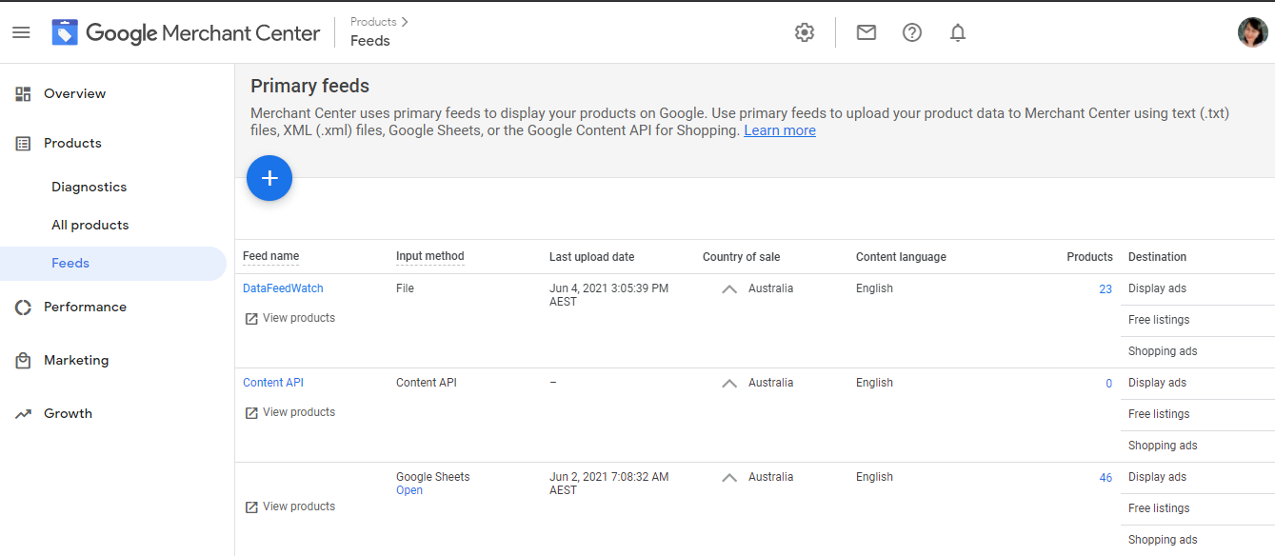1275x556 pixels.
Task: Click Display ads in DataFeedWatch row
Action: 1157,288
